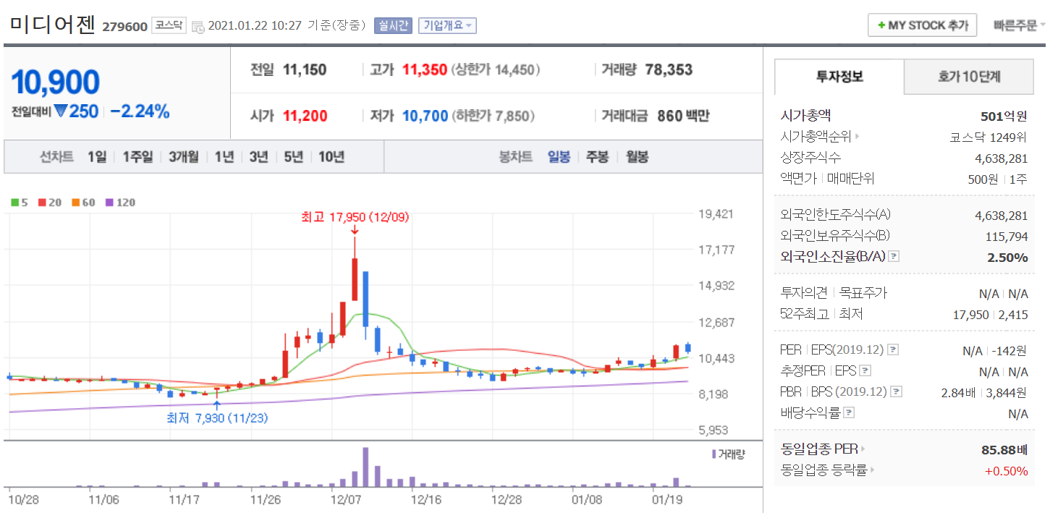Switch to the 호가10단계 tab

pos(975,77)
